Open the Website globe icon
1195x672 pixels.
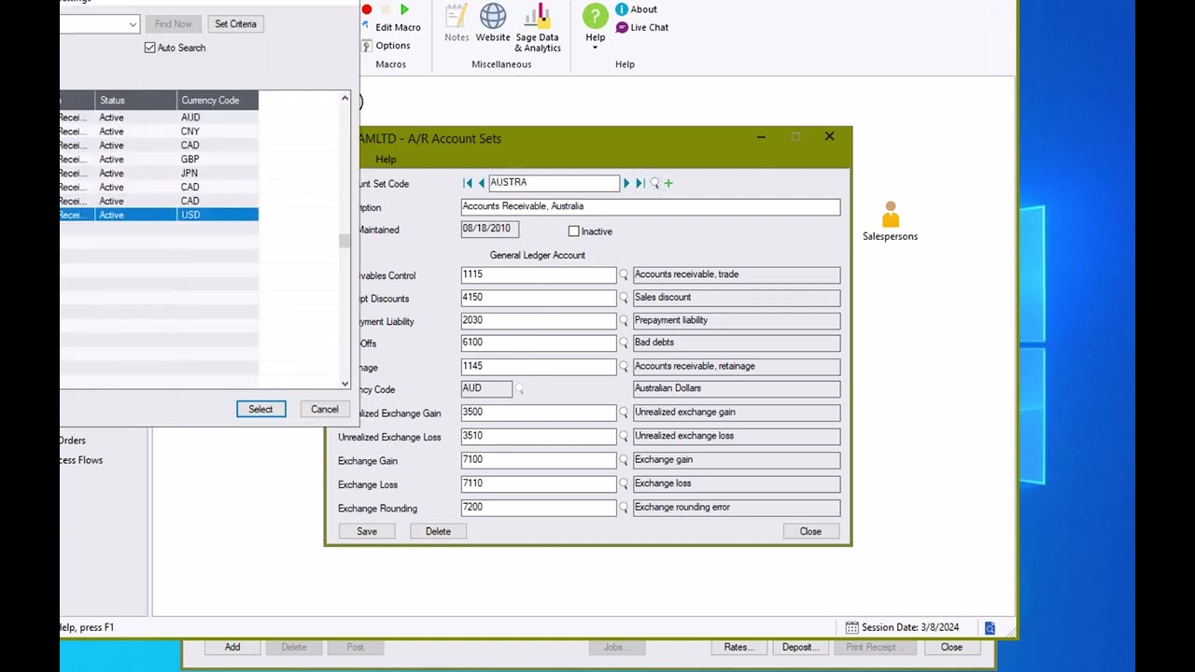pos(493,23)
